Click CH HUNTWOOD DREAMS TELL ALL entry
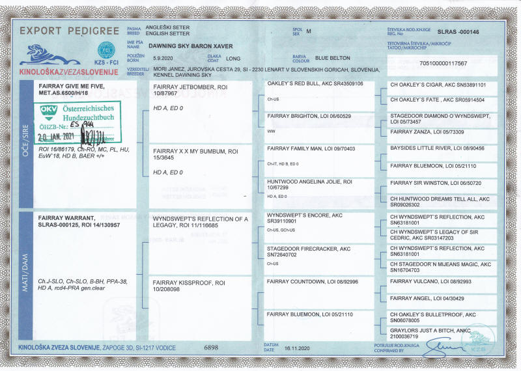 click(440, 202)
